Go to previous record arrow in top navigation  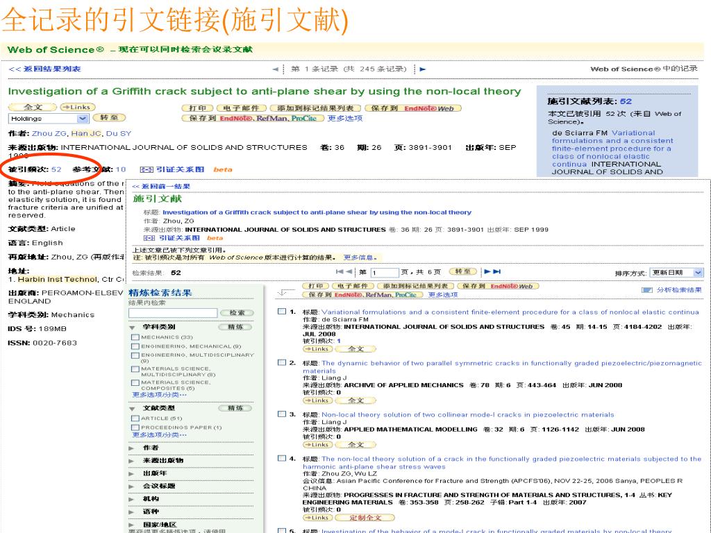[275, 69]
